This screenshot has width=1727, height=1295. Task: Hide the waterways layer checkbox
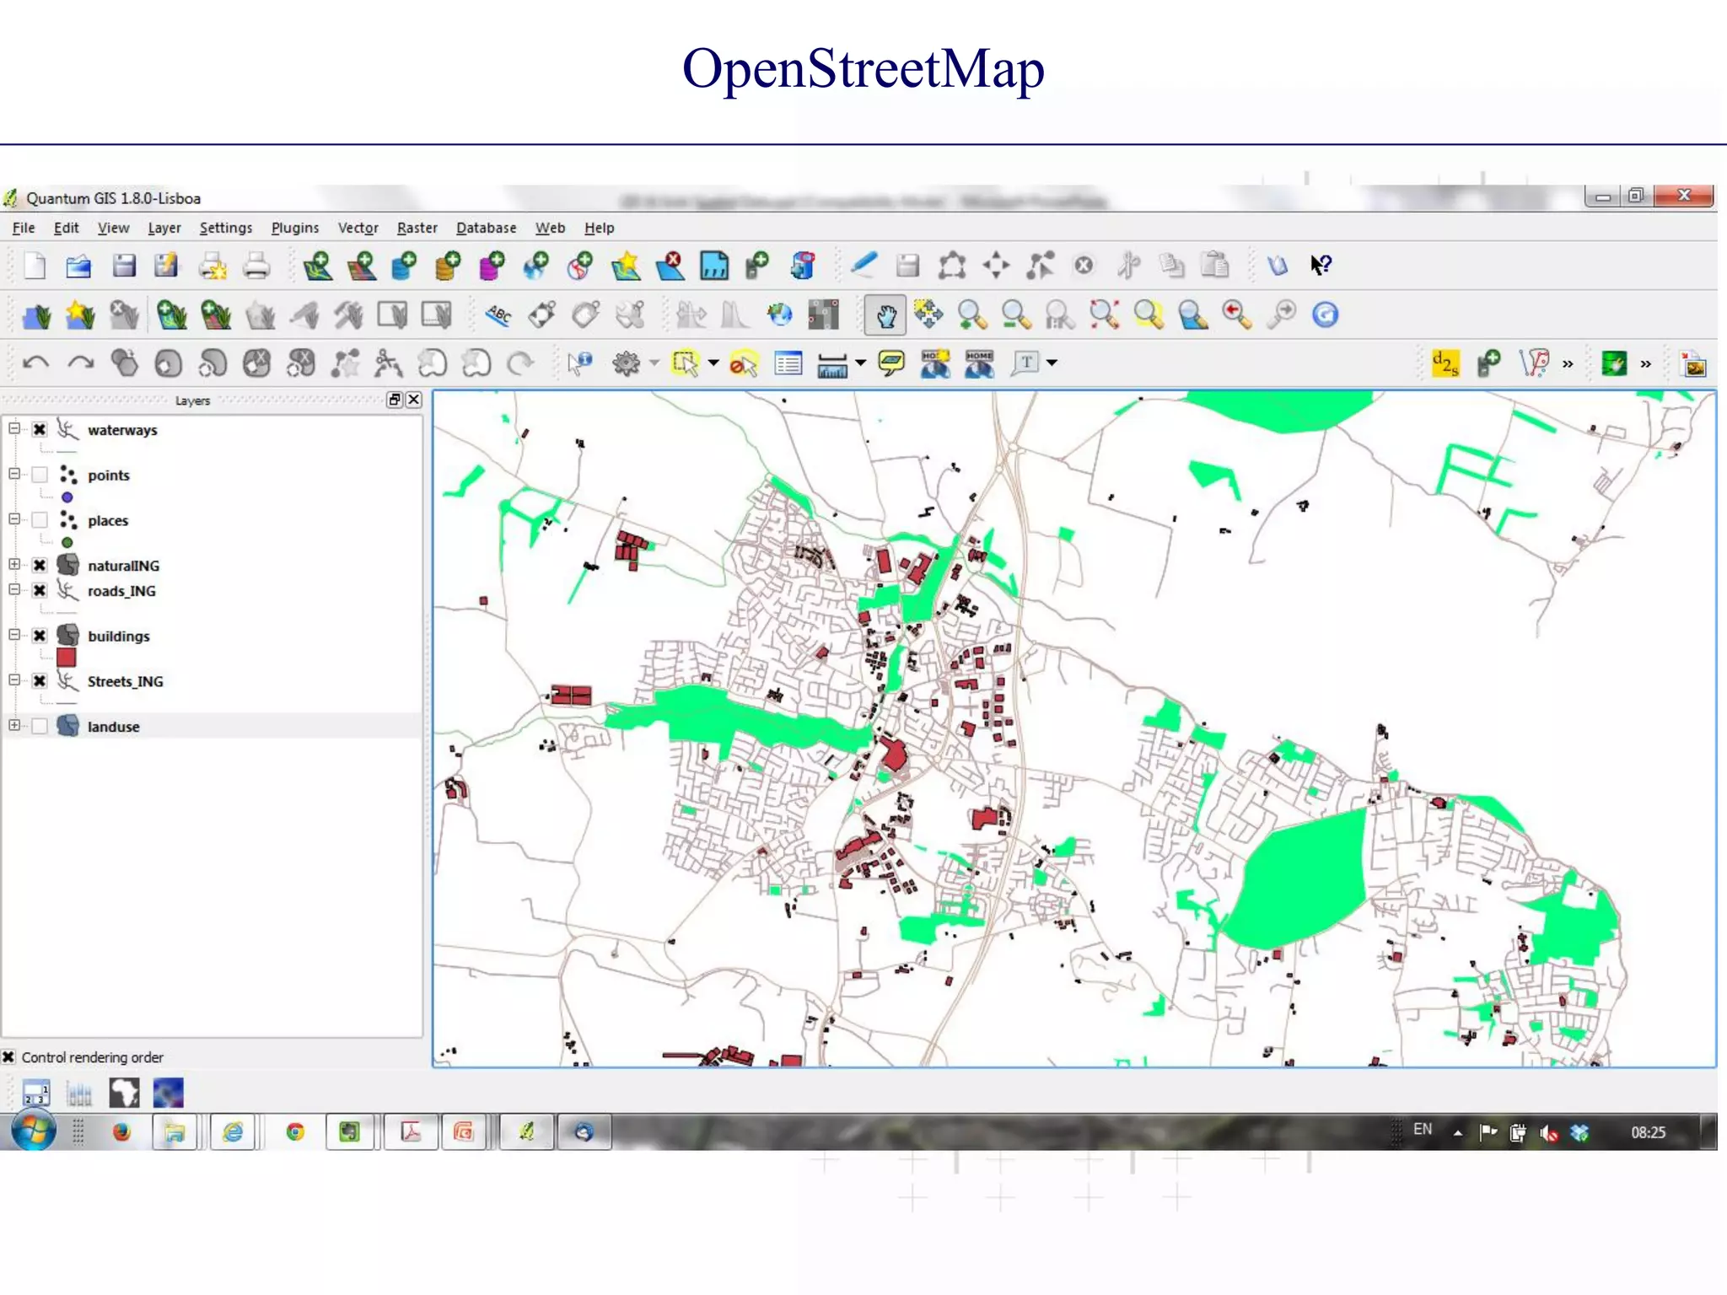click(x=40, y=429)
